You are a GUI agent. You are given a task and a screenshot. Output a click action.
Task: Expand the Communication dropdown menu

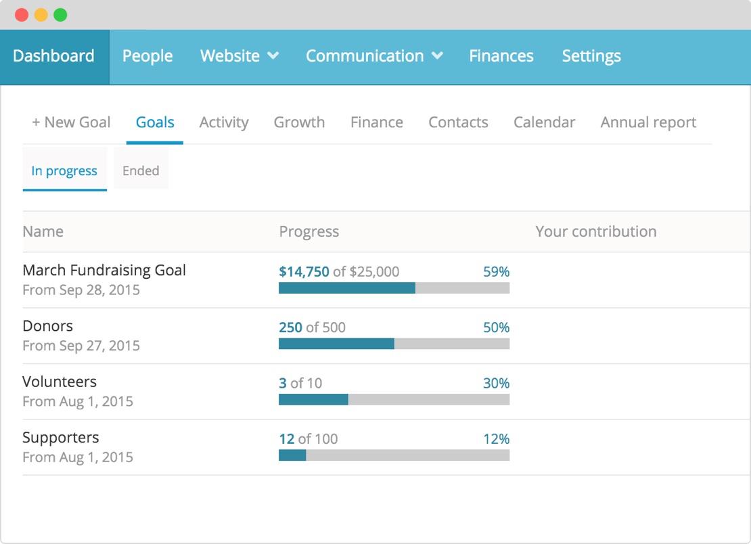[x=373, y=56]
